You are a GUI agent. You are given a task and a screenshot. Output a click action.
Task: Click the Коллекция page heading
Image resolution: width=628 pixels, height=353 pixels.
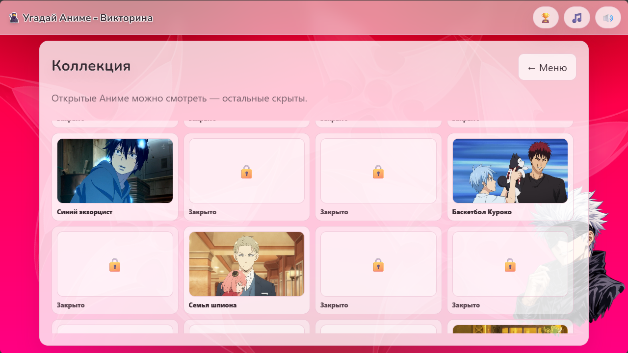(x=90, y=66)
